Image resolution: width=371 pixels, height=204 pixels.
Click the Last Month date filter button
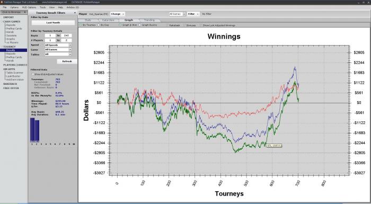click(53, 23)
